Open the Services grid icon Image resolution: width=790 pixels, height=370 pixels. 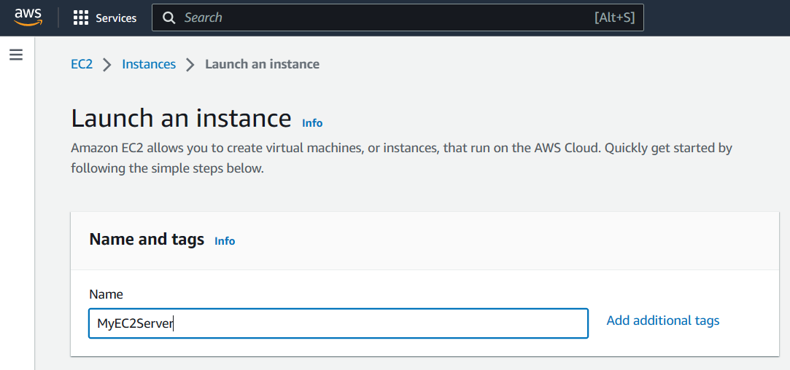[81, 17]
